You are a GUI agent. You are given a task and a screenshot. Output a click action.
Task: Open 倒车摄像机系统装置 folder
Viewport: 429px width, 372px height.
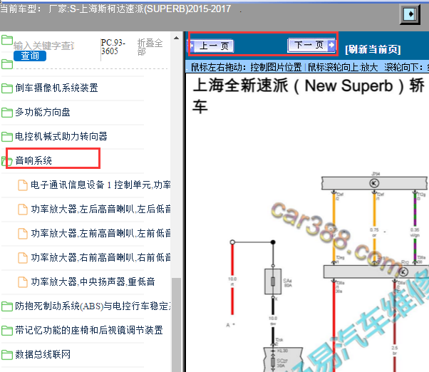[x=56, y=88]
